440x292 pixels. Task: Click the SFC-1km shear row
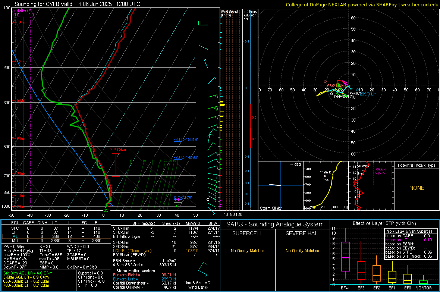pyautogui.click(x=166, y=228)
